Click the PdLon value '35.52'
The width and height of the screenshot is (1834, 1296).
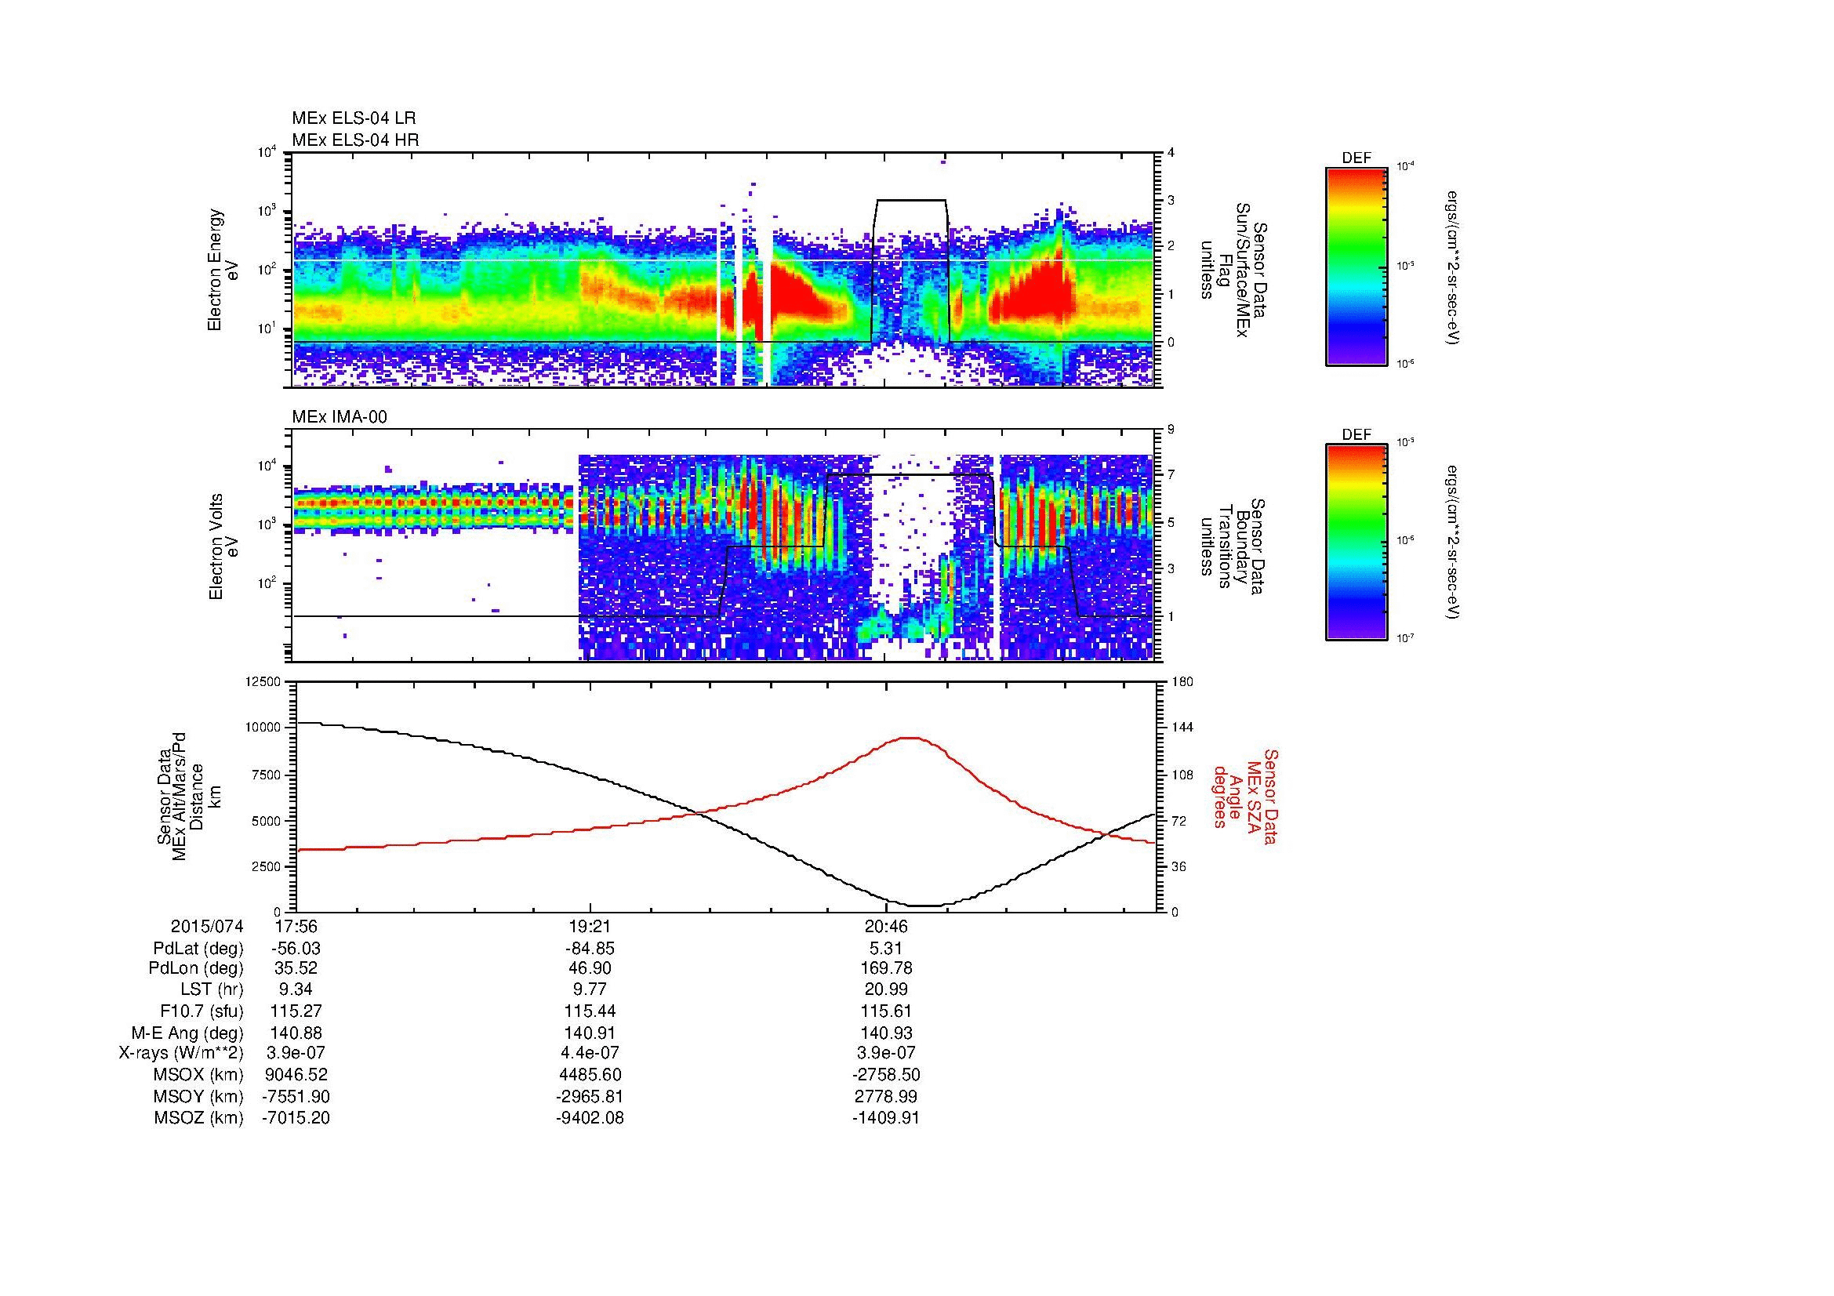(x=296, y=968)
